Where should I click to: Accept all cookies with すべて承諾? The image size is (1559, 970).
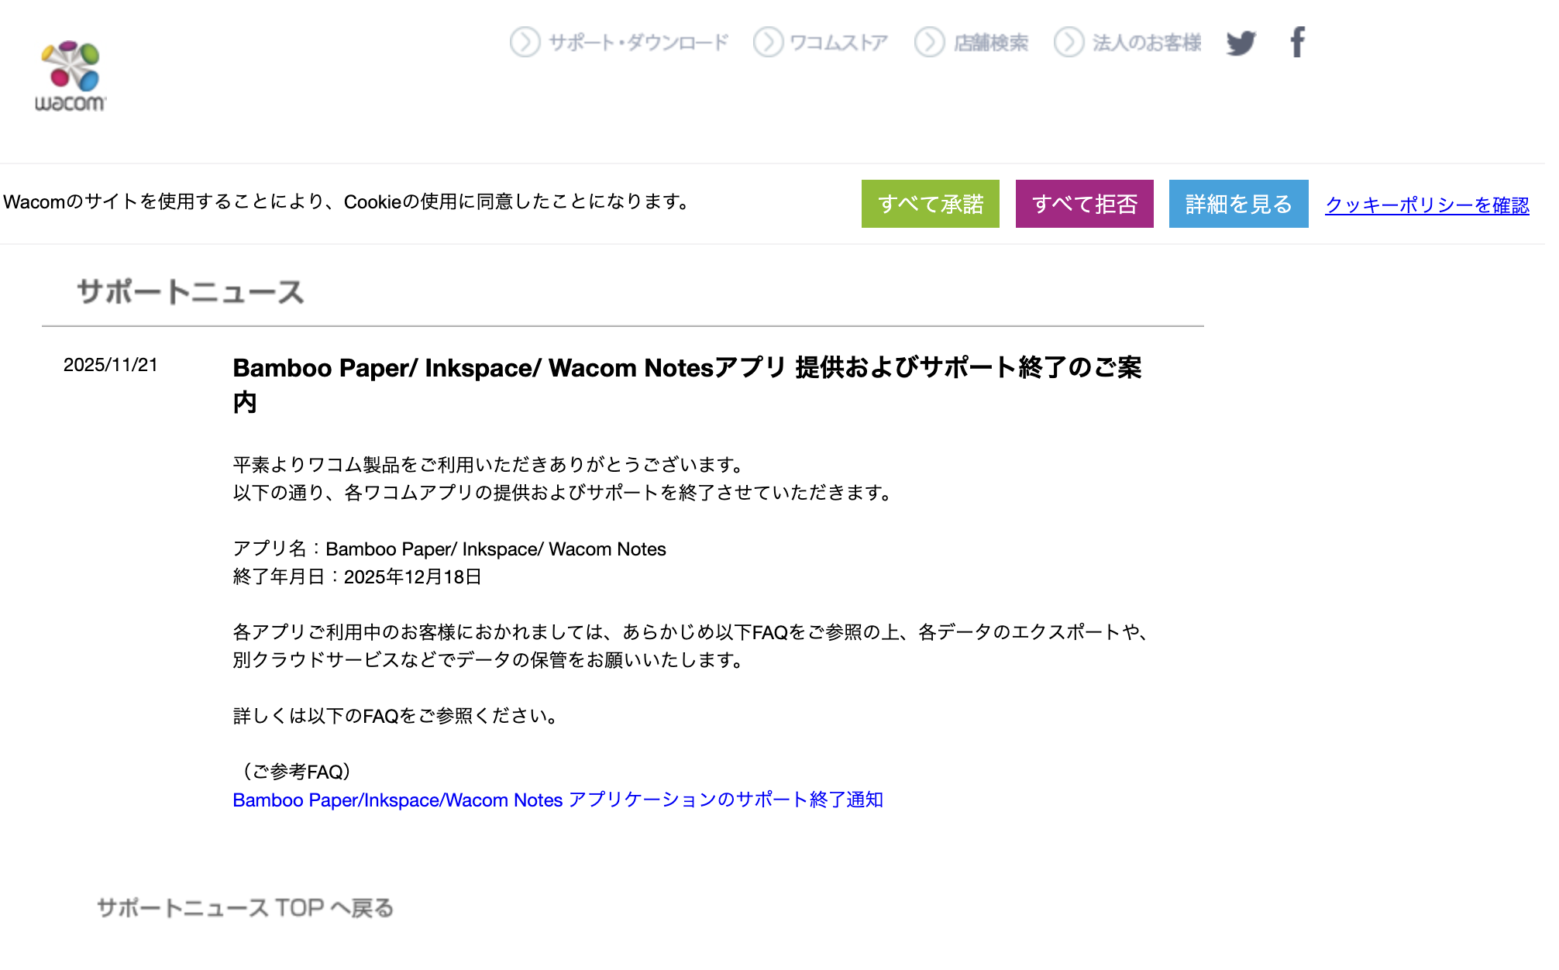(x=930, y=204)
